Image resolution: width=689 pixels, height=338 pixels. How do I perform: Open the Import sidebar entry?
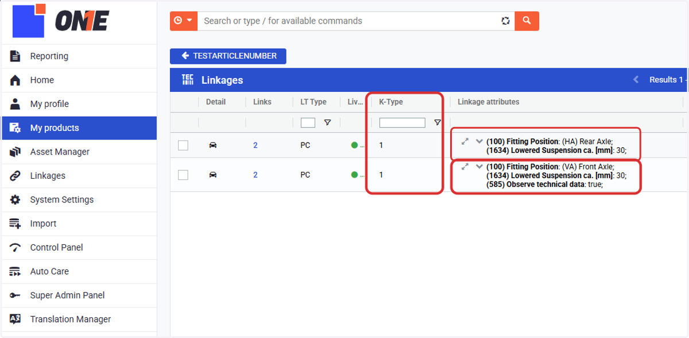point(79,224)
